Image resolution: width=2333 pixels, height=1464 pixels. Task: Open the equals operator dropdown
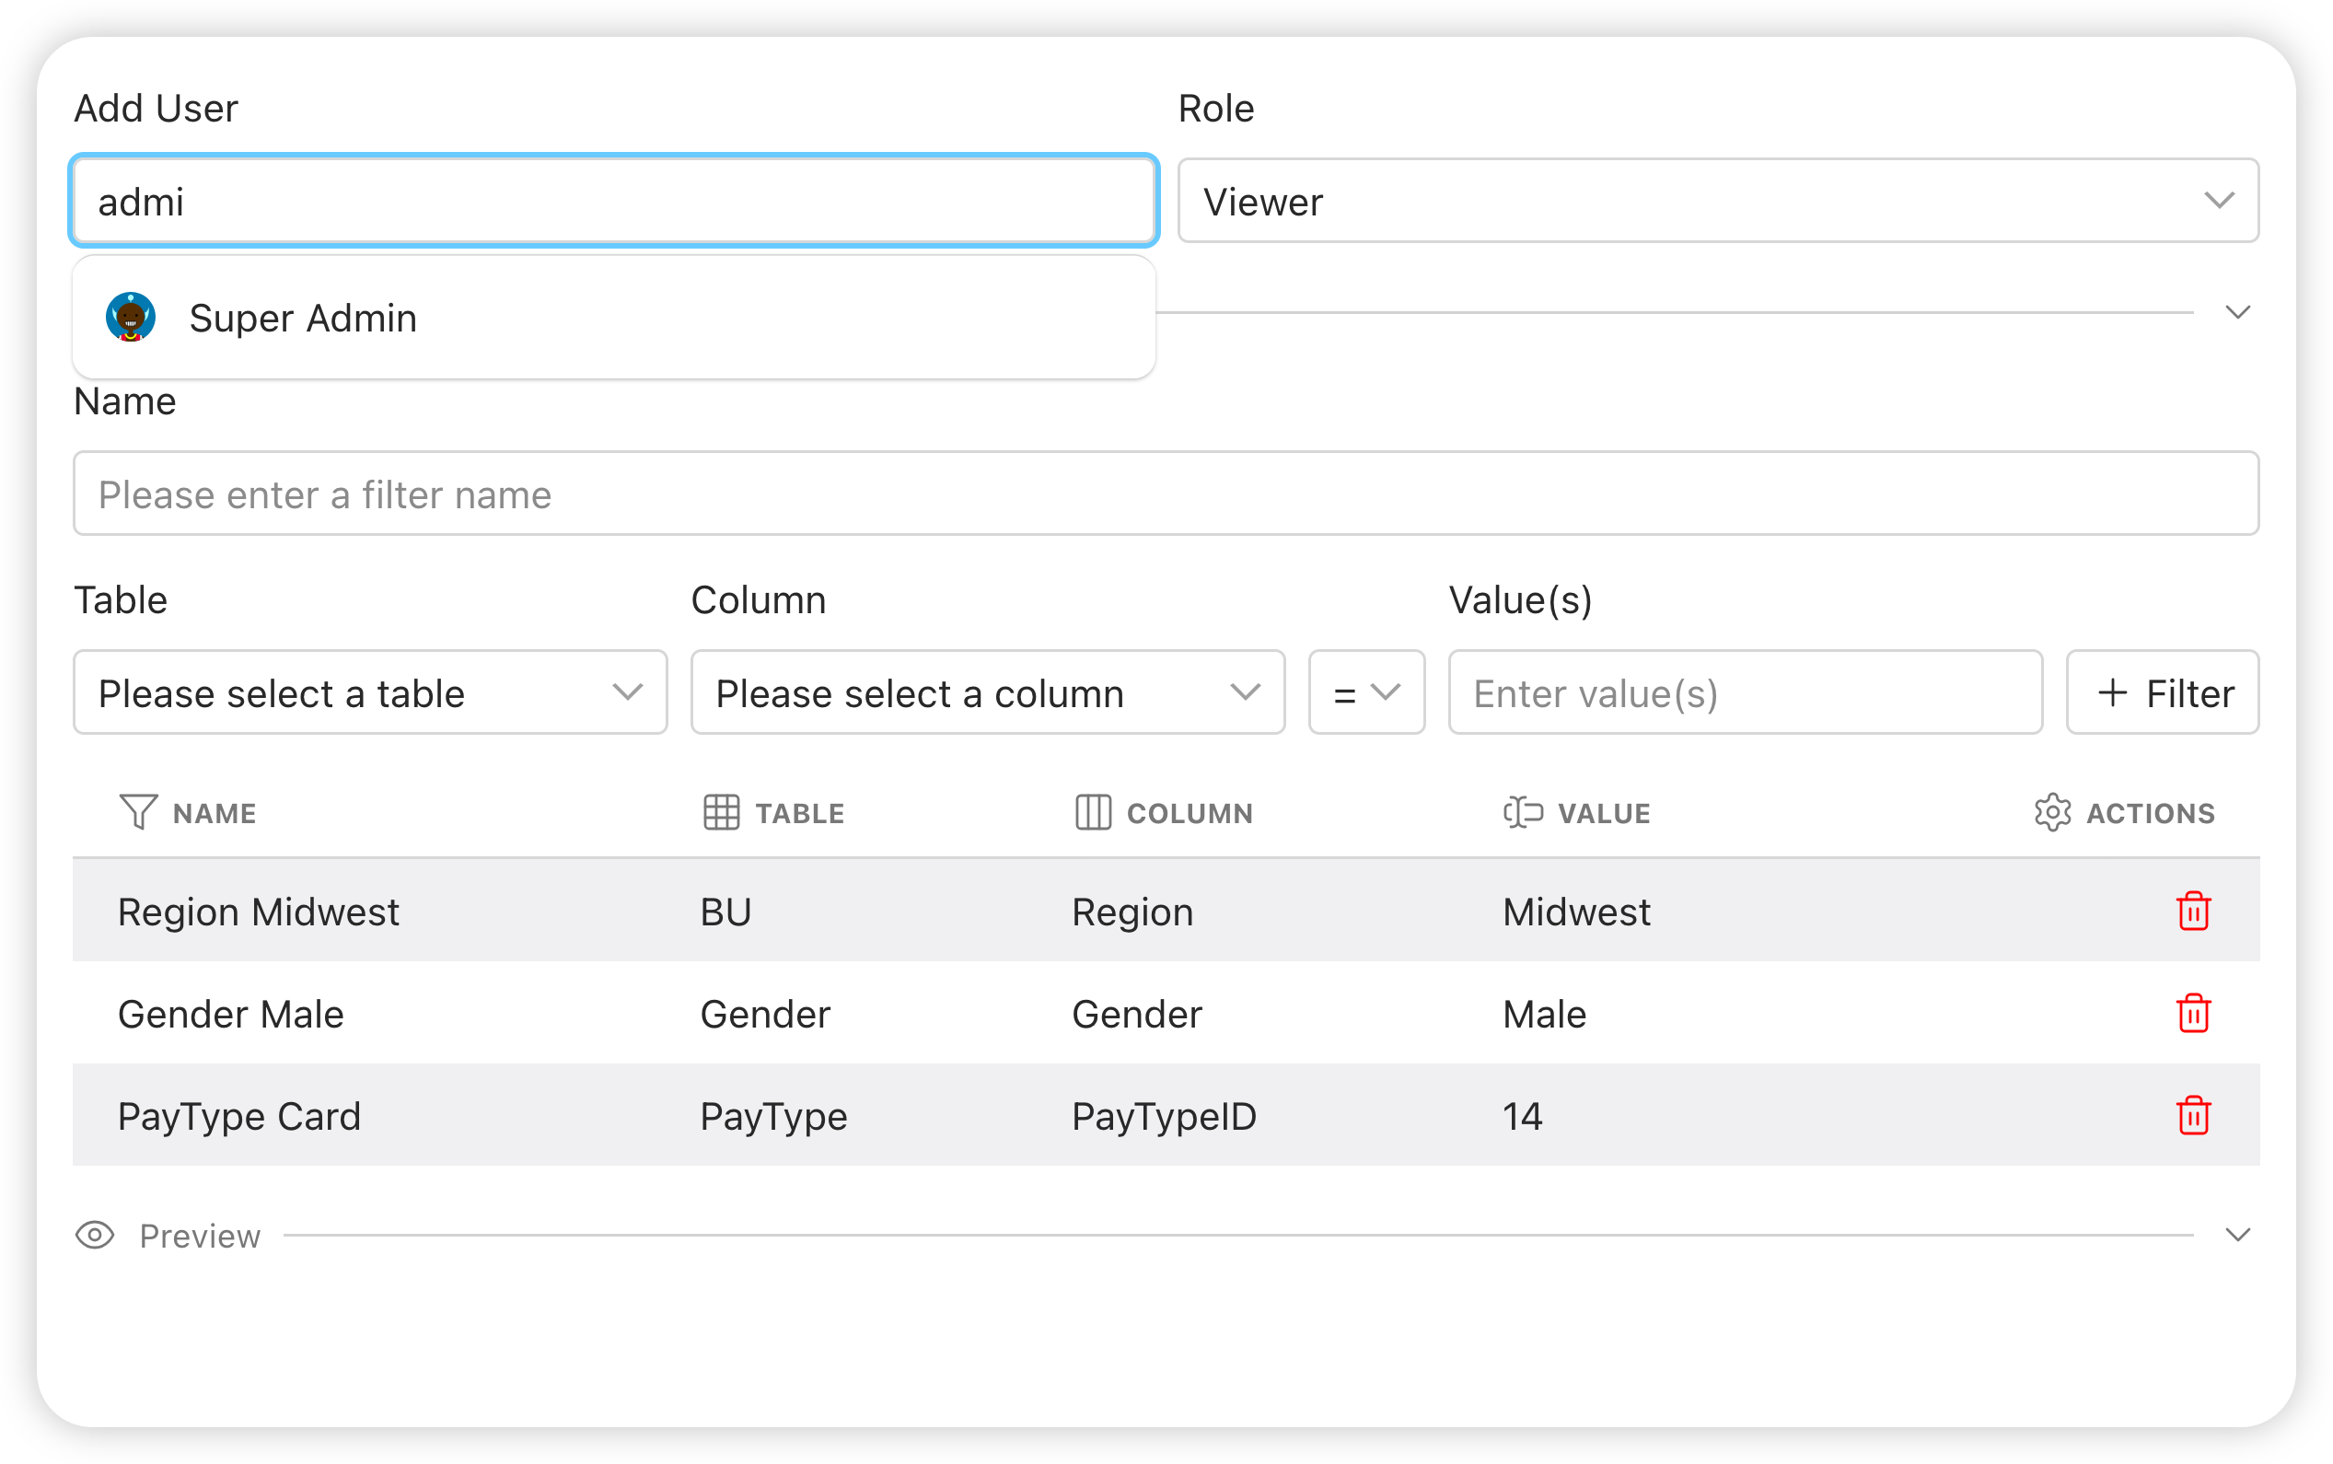[1366, 693]
